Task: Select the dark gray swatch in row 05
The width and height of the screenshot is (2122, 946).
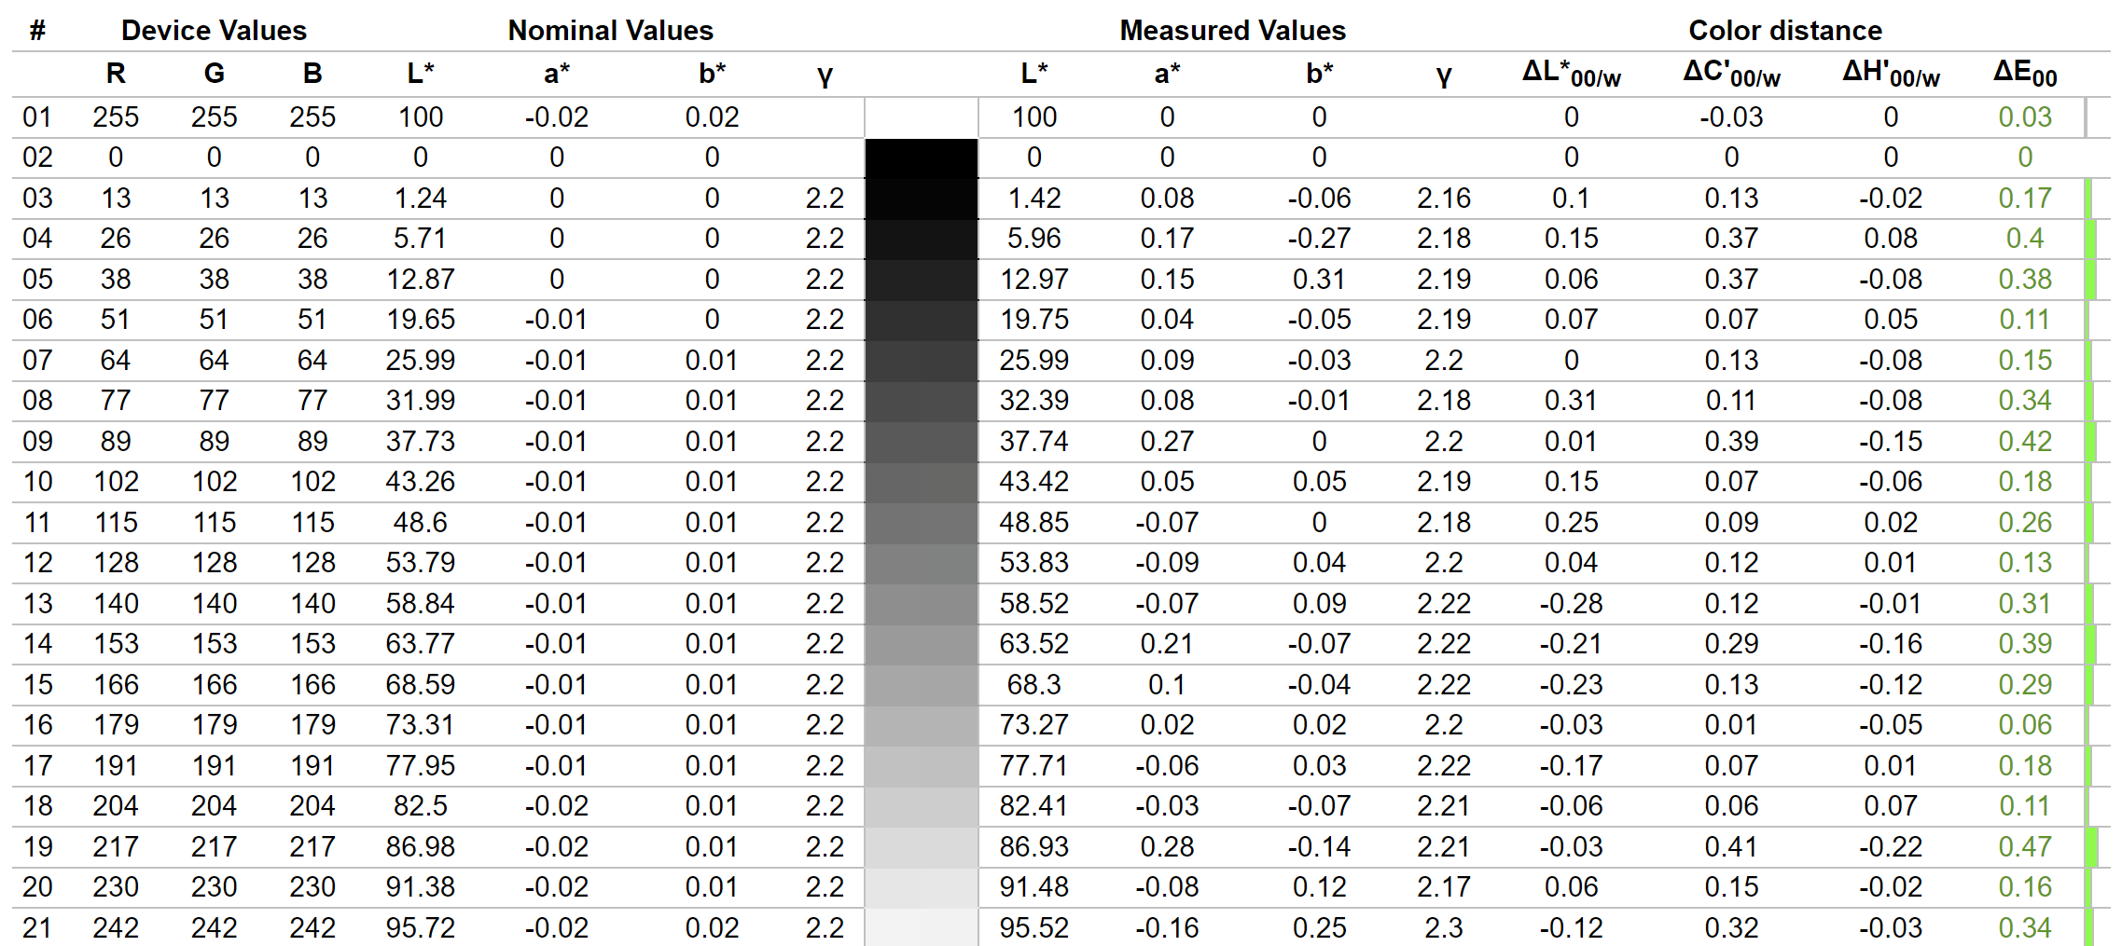Action: pos(921,279)
